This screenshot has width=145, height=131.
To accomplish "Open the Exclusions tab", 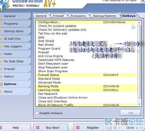I will (78, 16).
